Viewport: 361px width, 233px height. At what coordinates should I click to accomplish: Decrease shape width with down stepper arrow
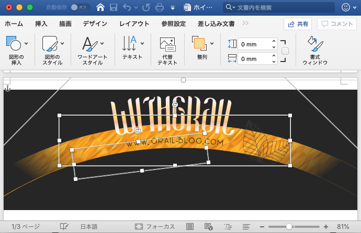pos(274,62)
